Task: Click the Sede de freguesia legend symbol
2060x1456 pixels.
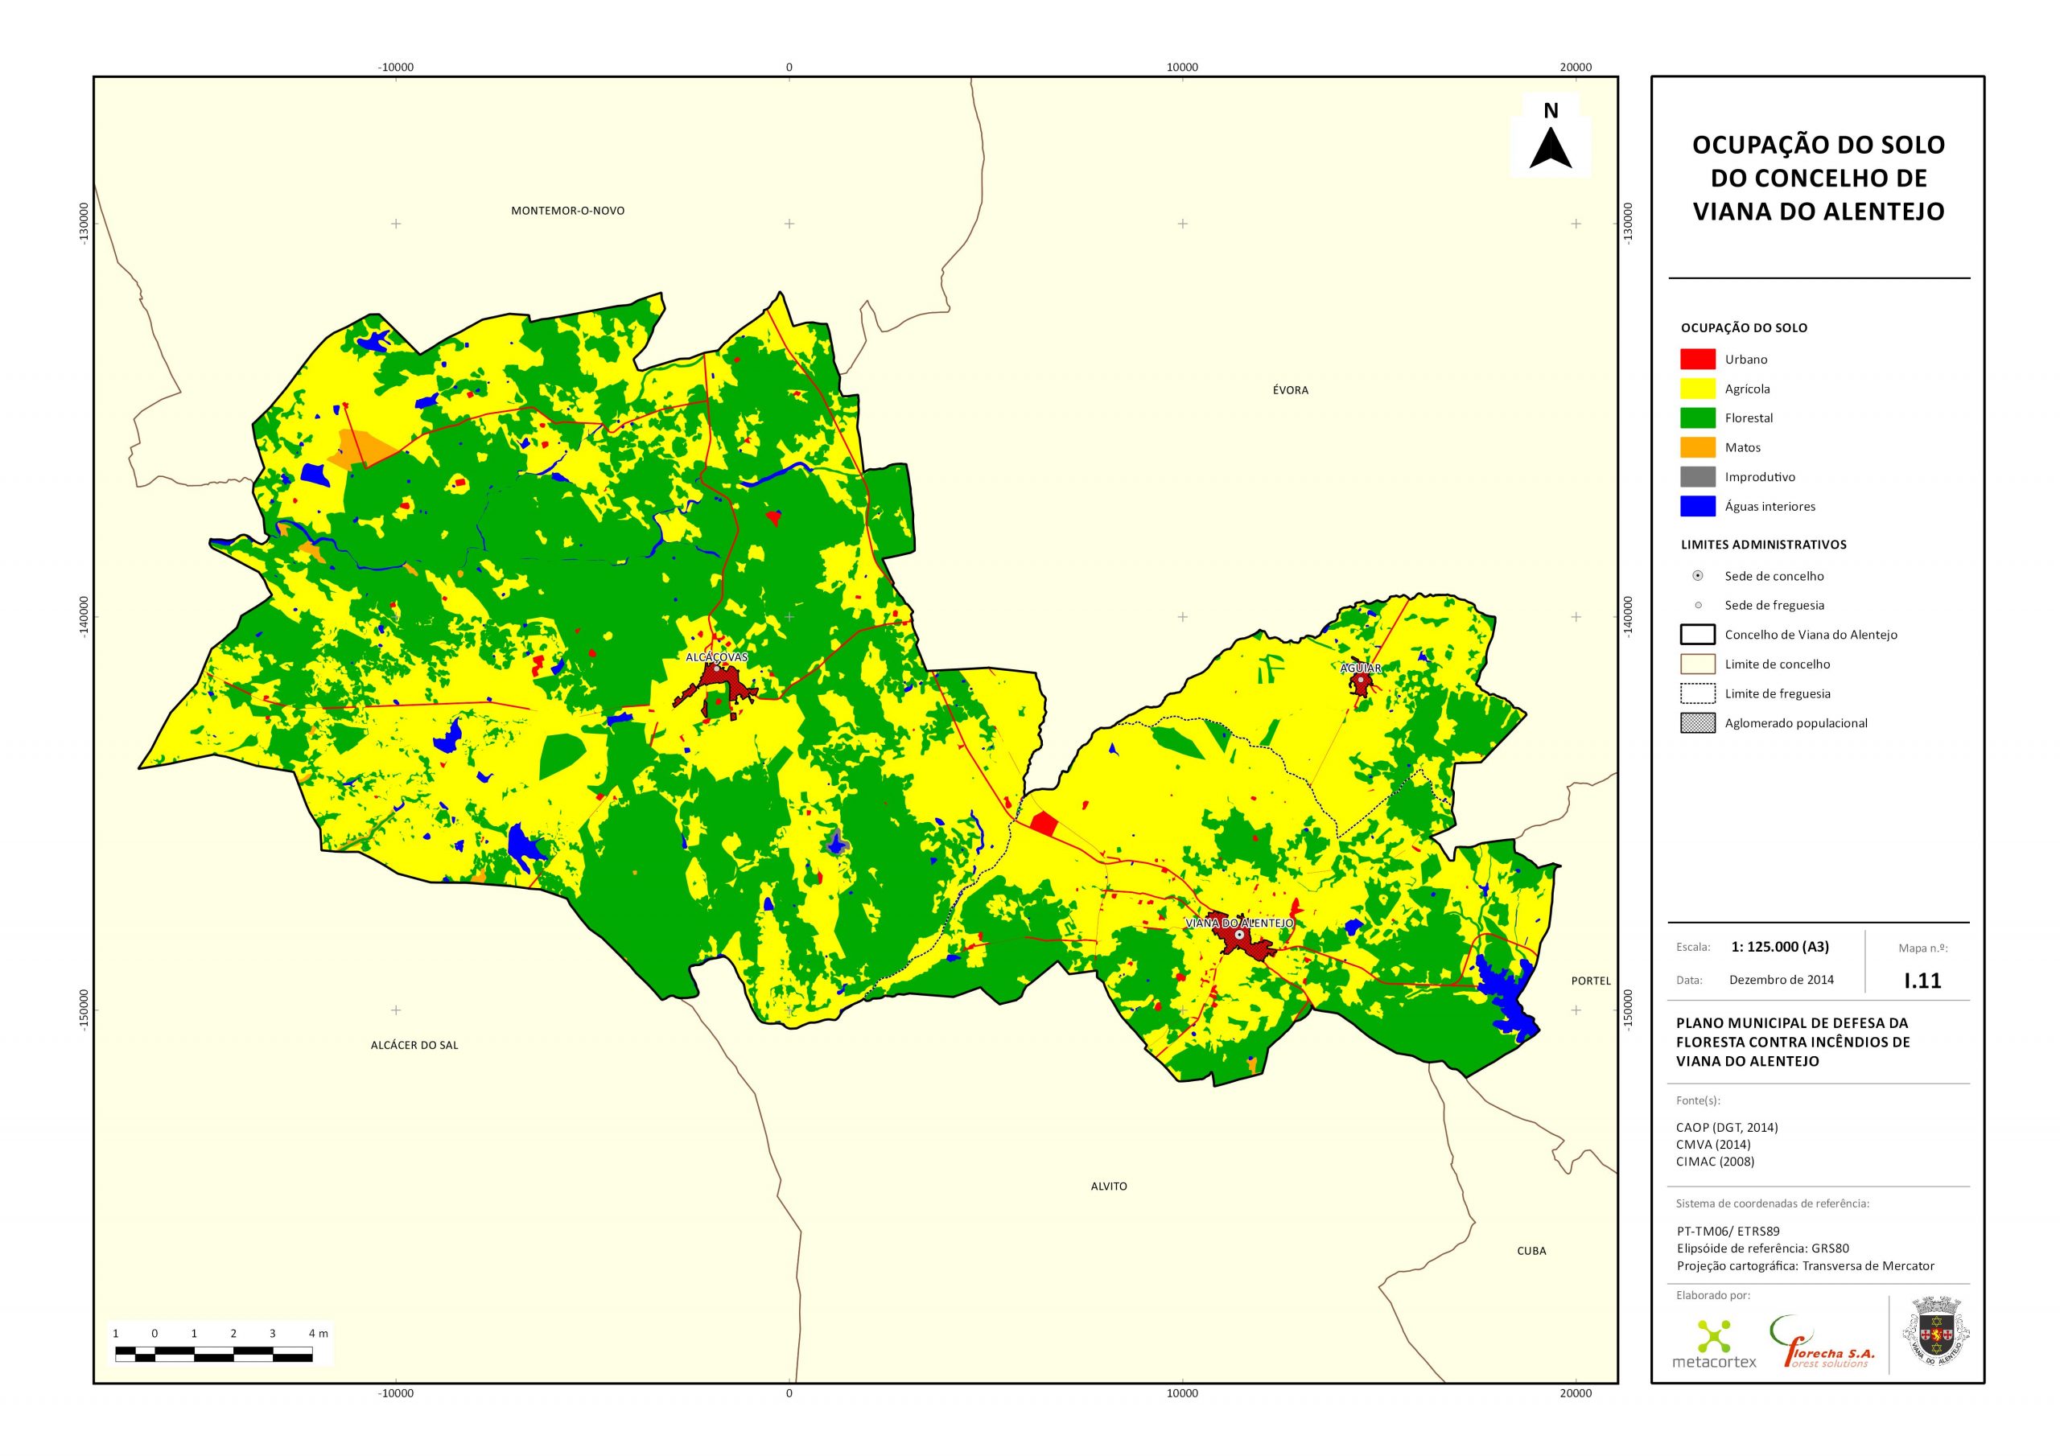Action: click(x=1698, y=605)
